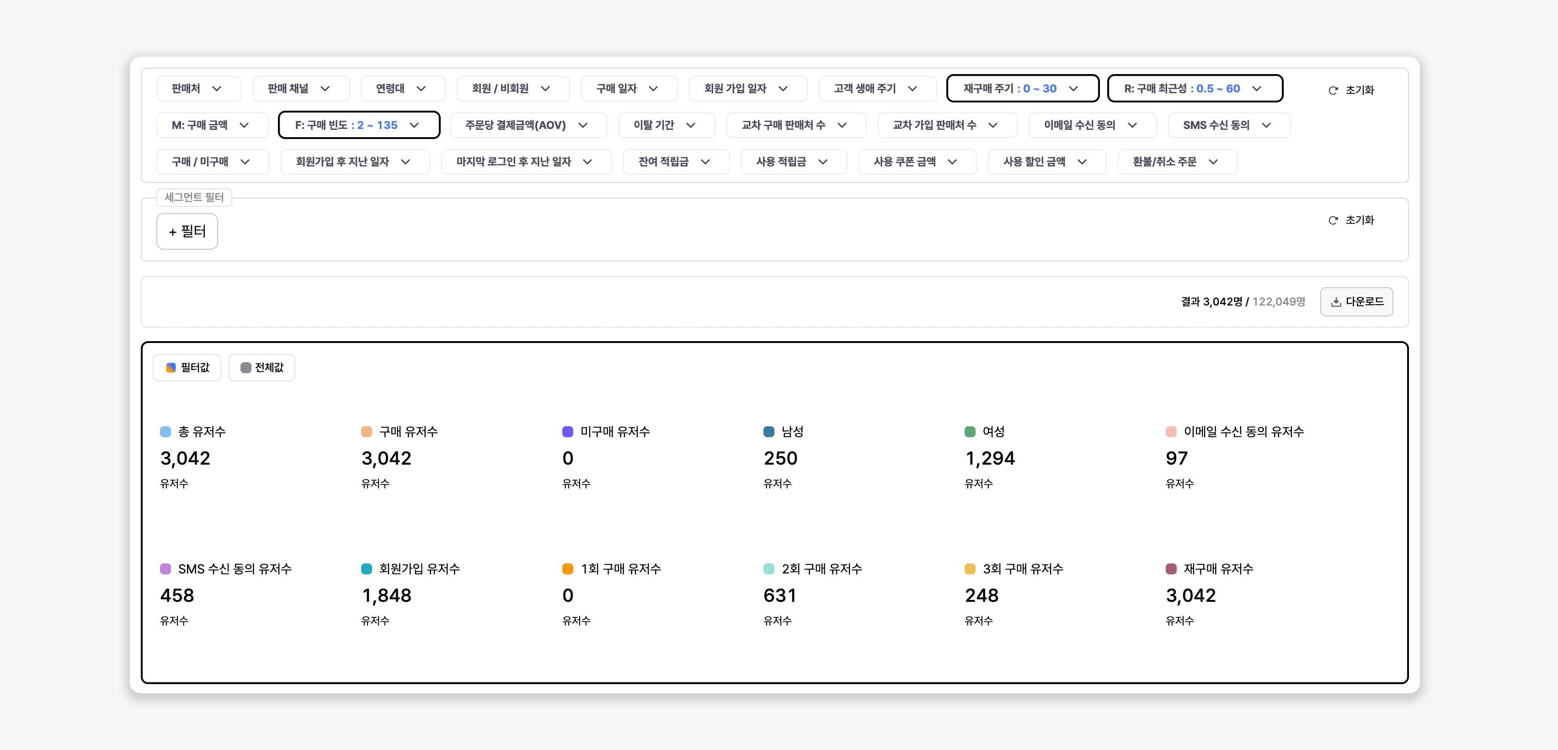This screenshot has height=750, width=1558.
Task: Click the 여성 user count card
Action: [x=991, y=458]
